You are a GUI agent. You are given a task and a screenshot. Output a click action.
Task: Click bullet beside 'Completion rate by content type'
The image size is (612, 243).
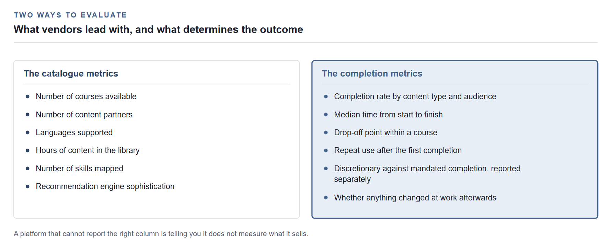click(326, 96)
